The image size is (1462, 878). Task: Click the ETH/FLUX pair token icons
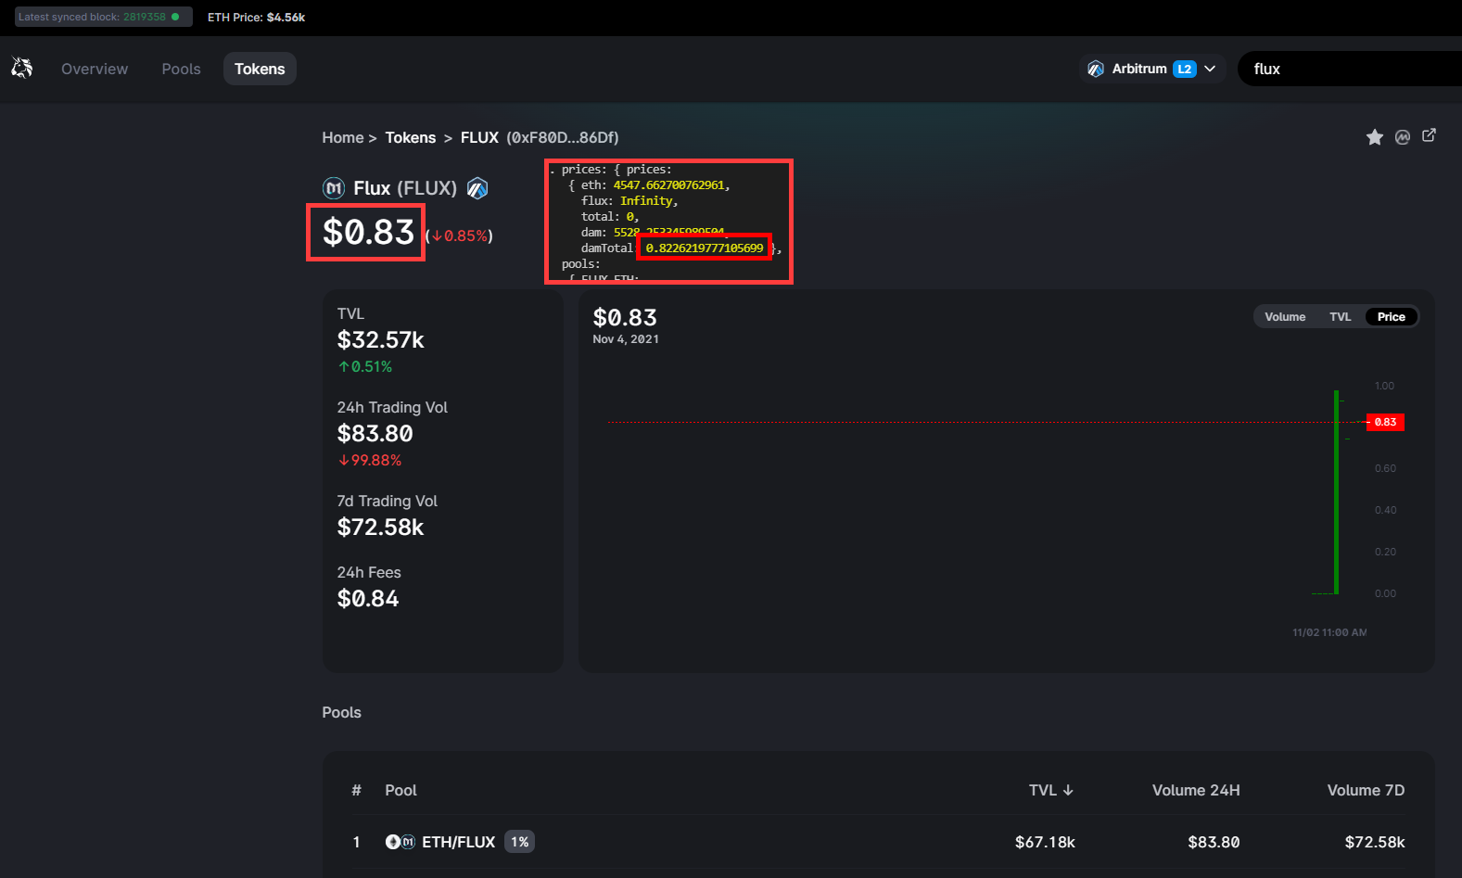tap(400, 842)
